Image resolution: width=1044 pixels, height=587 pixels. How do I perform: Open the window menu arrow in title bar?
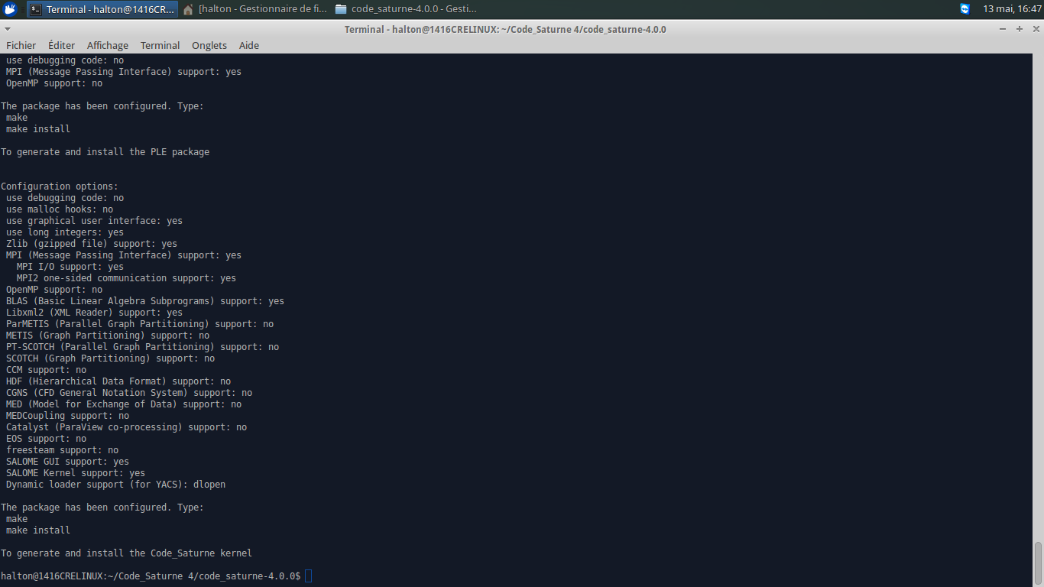point(7,29)
